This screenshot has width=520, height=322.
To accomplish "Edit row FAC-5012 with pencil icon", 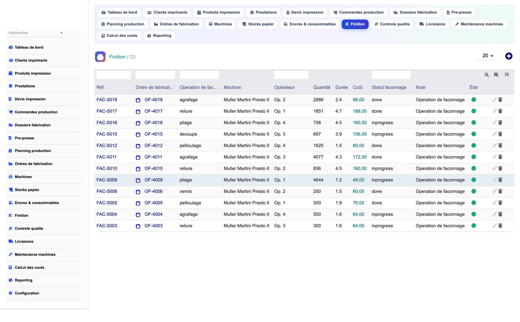I will 494,146.
